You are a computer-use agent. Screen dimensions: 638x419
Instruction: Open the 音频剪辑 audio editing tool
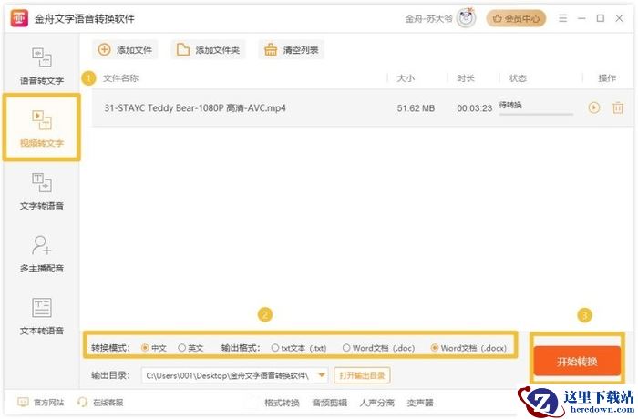tap(330, 403)
